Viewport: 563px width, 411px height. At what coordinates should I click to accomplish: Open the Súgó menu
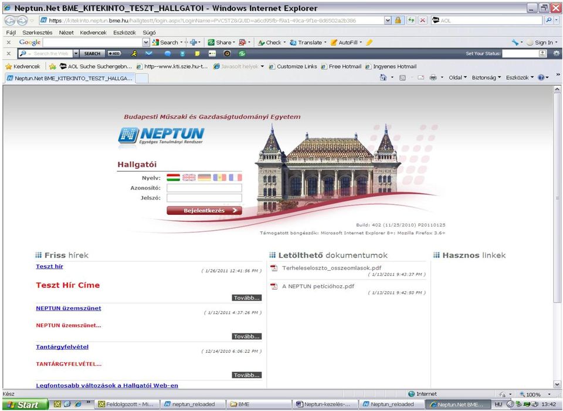pyautogui.click(x=149, y=32)
